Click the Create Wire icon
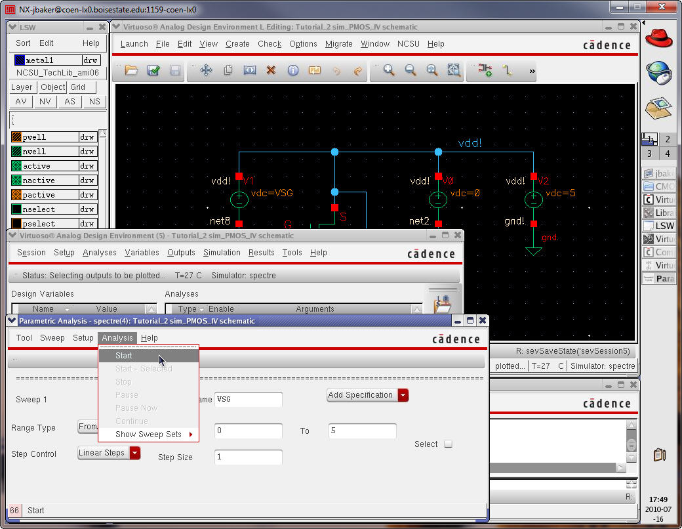This screenshot has width=682, height=529. click(x=507, y=70)
